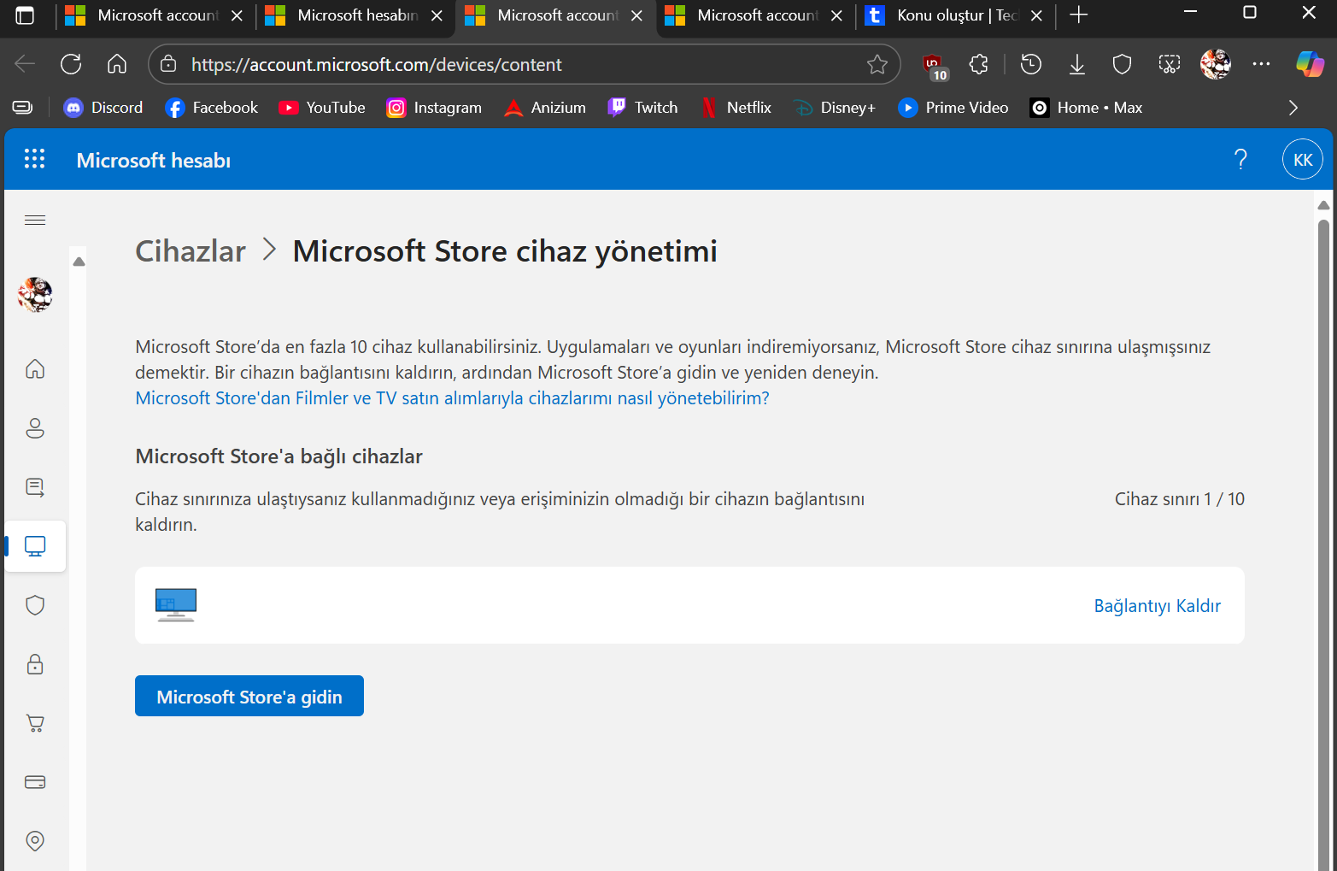Toggle the sidebar hamburger menu

tap(35, 221)
